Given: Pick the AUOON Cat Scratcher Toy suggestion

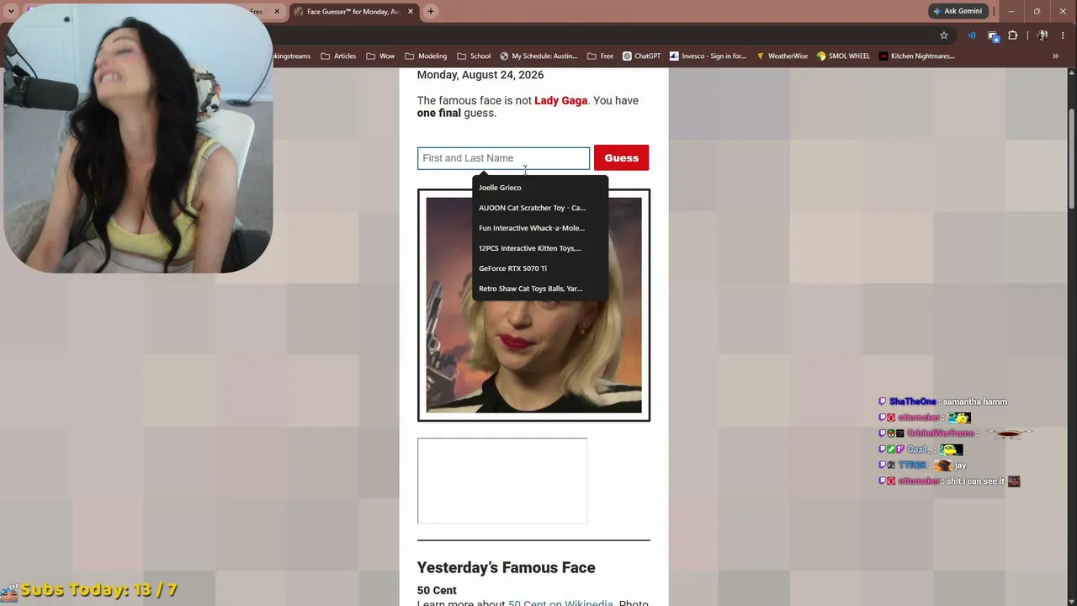Looking at the screenshot, I should pos(539,208).
